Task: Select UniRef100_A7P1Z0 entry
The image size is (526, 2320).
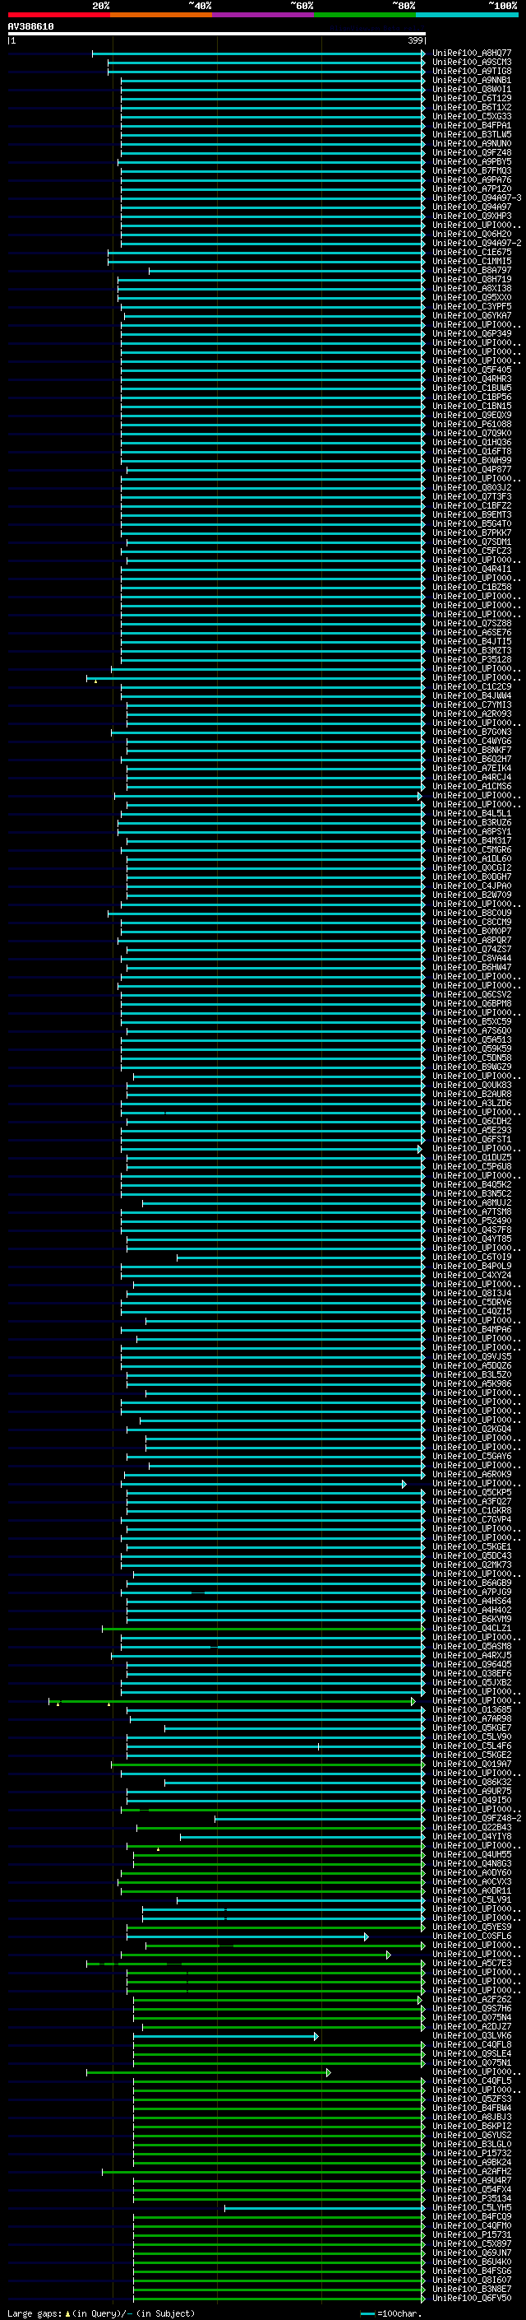Action: click(x=471, y=189)
